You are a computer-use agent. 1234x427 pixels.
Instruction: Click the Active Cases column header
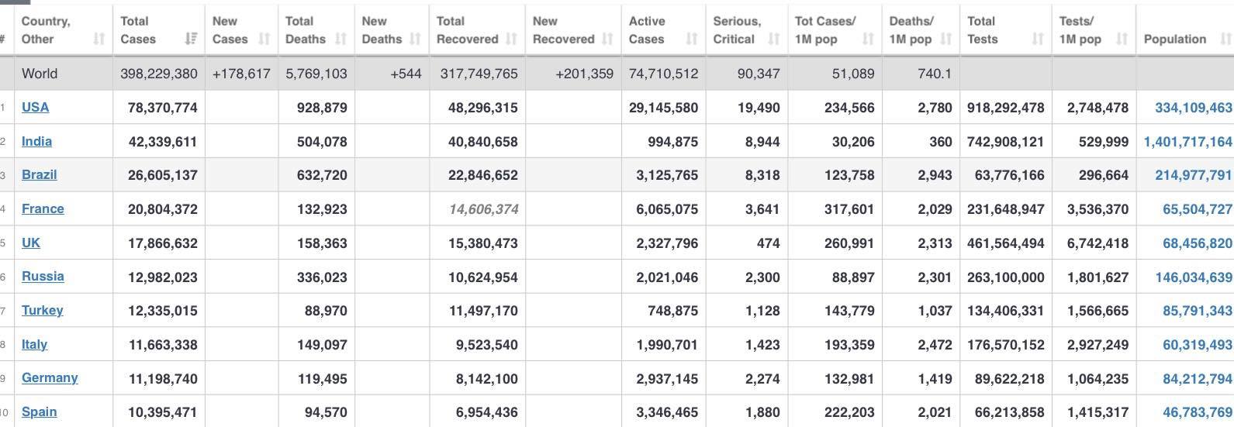tap(663, 30)
